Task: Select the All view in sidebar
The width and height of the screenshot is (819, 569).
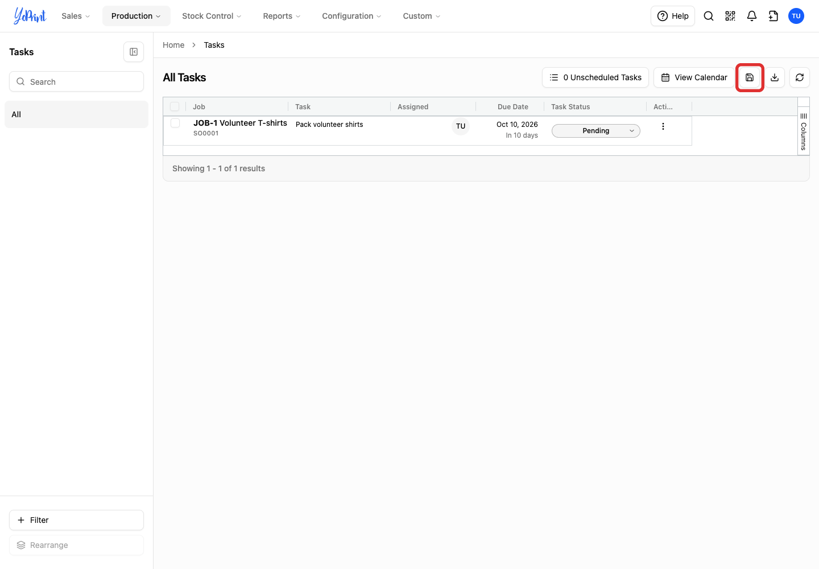Action: click(x=76, y=114)
